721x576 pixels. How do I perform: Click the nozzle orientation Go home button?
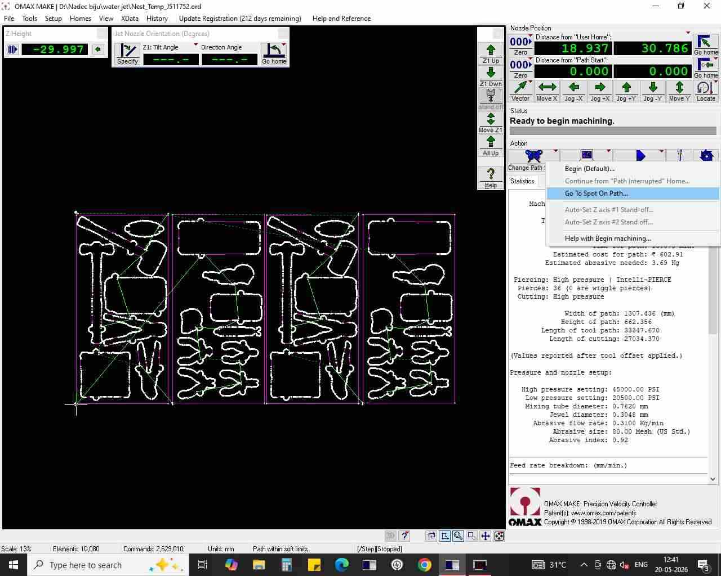(x=274, y=54)
